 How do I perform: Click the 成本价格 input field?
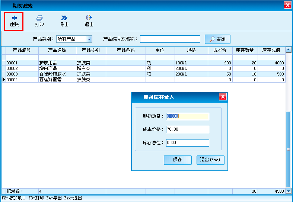[188, 129]
